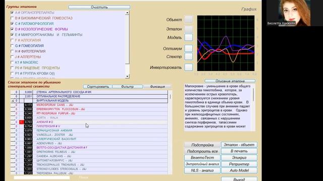The width and height of the screenshot is (323, 181).
Task: Select row АНЕМИЯ # D
Action: (89, 122)
